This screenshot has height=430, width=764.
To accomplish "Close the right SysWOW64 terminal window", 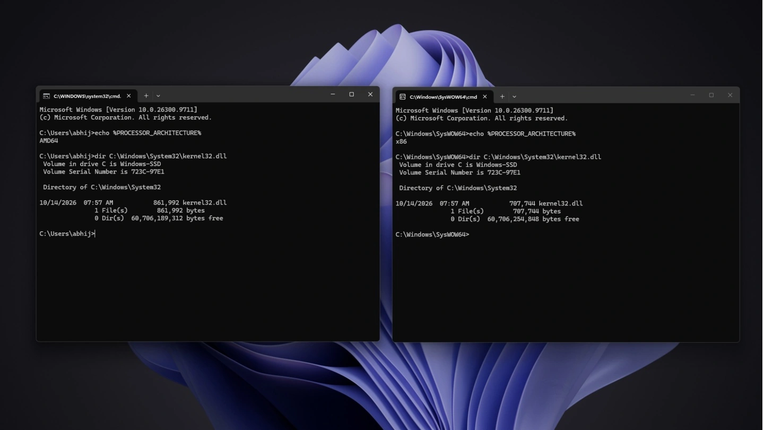I will pyautogui.click(x=730, y=95).
